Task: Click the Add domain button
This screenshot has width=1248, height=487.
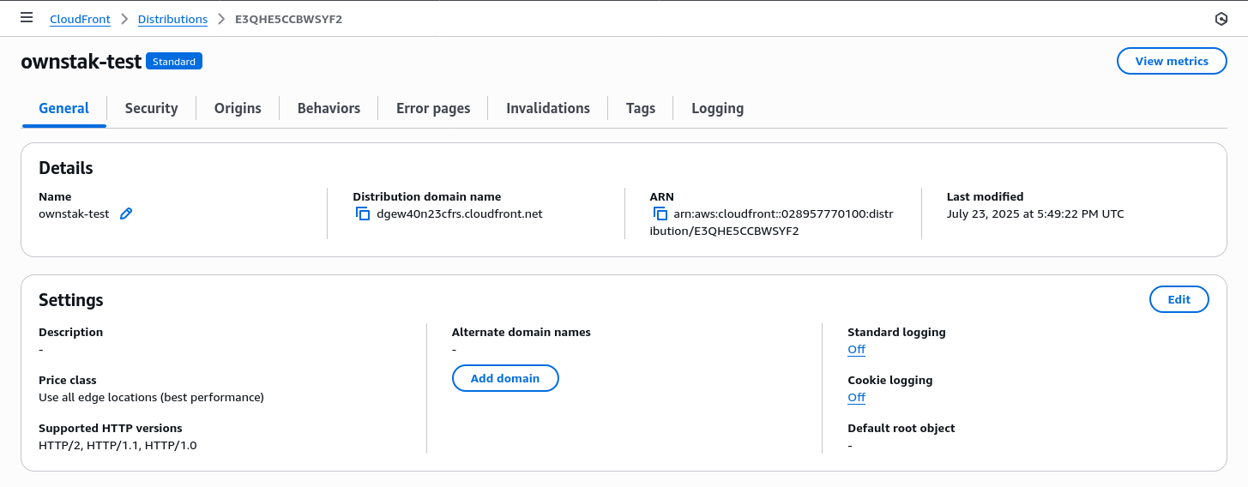Action: click(505, 378)
